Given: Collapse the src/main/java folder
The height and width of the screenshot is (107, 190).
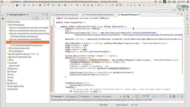Looking at the screenshot, I should click(8, 25).
